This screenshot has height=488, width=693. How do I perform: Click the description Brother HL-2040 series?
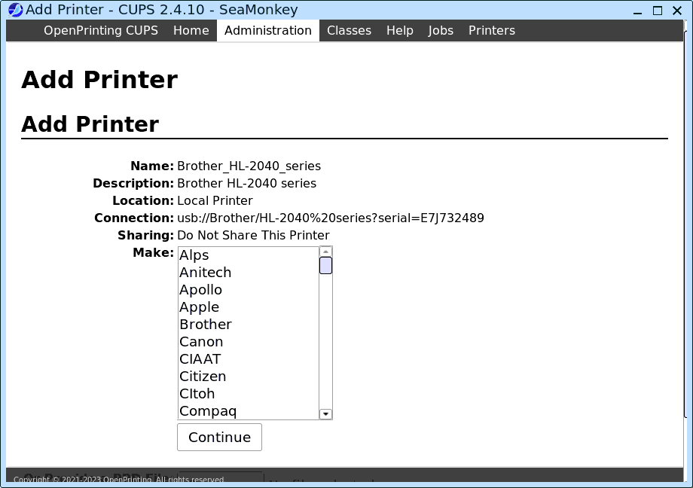point(246,183)
